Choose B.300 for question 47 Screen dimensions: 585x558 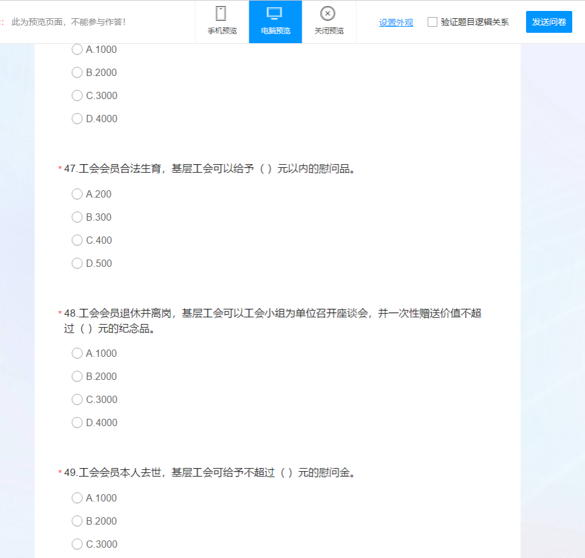(77, 217)
